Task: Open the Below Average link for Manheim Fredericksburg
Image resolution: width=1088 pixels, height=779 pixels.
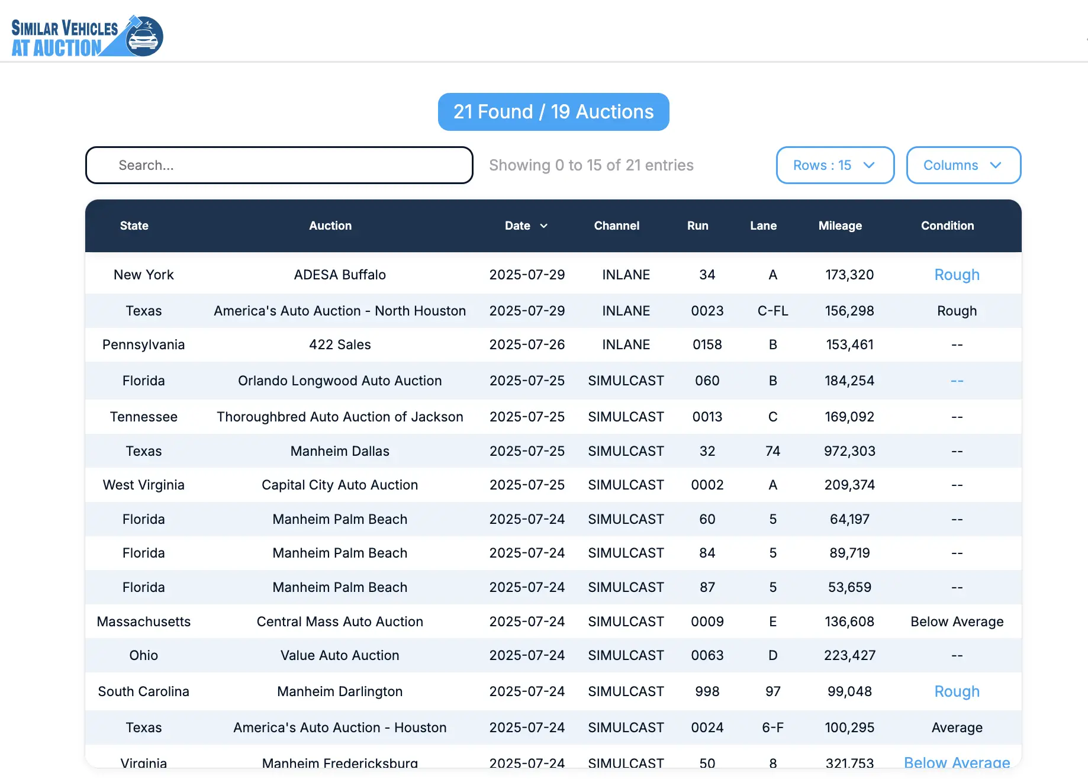Action: coord(957,762)
